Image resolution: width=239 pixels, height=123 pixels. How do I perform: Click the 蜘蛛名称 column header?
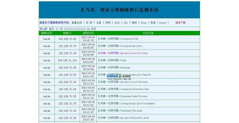[x=47, y=33]
